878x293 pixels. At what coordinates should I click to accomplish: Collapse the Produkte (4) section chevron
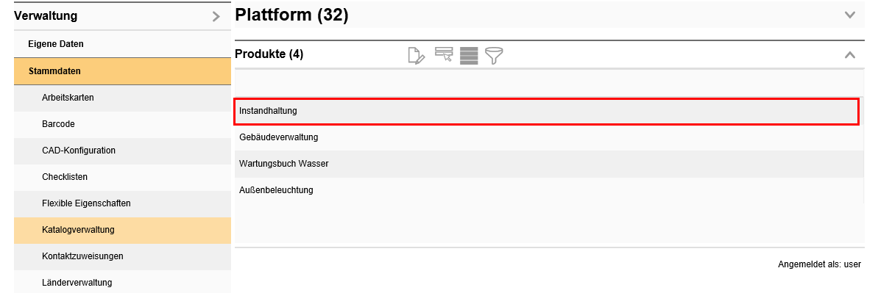(850, 55)
